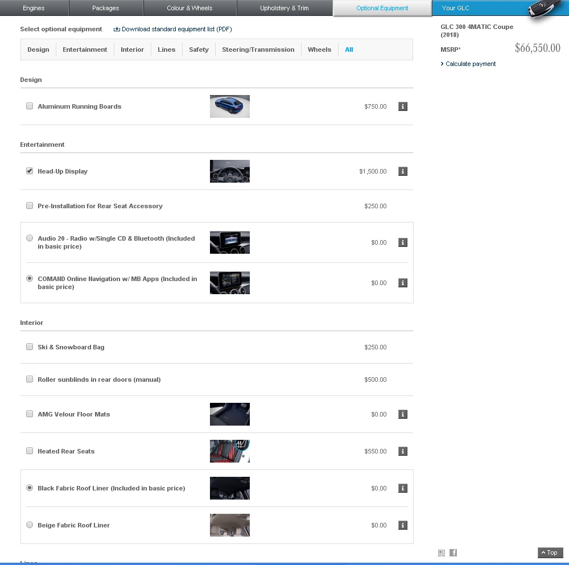569x565 pixels.
Task: Share via the Facebook icon
Action: click(453, 552)
